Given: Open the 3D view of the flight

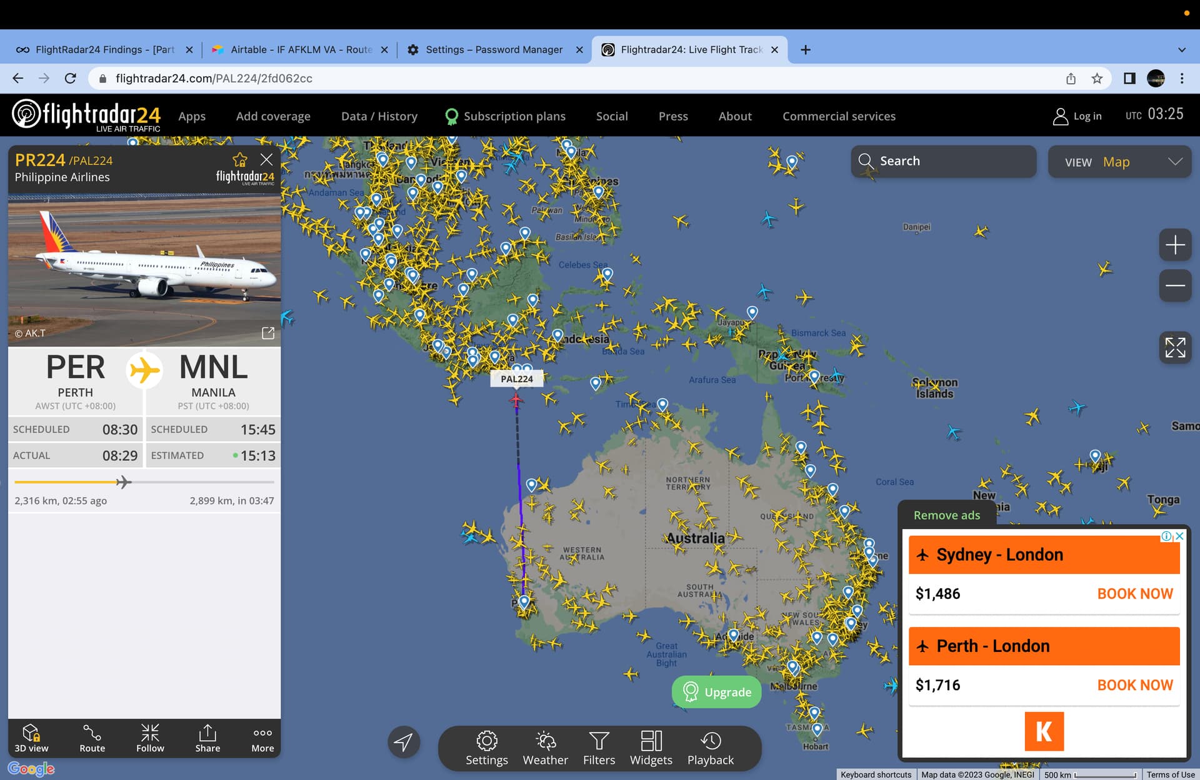Looking at the screenshot, I should [31, 738].
